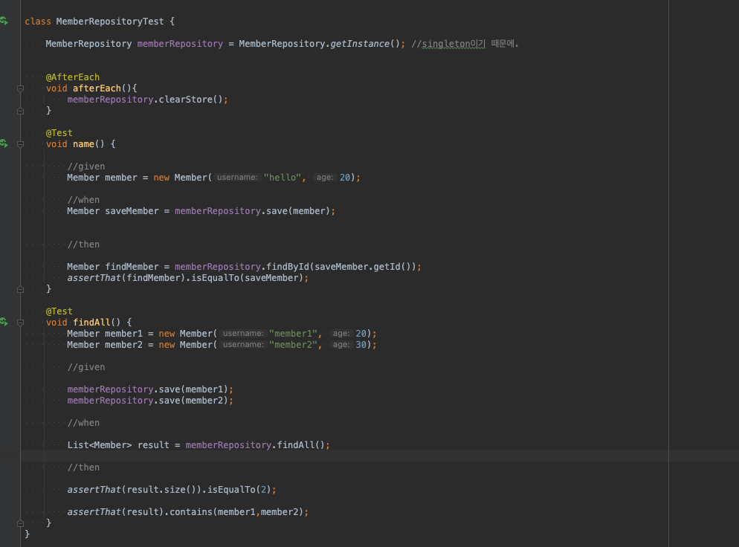
Task: Run the name() test gutter icon
Action: point(4,143)
